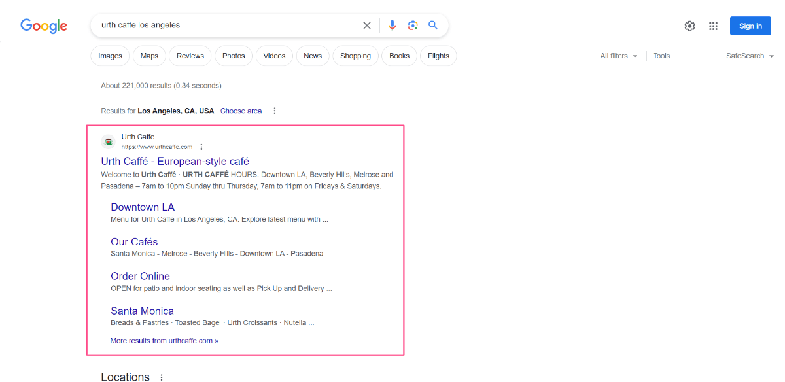Screen dimensions: 785x382
Task: Start voice search with microphone icon
Action: (x=392, y=26)
